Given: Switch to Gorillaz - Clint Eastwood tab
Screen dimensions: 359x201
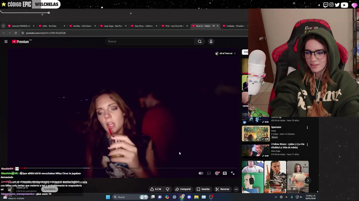Looking at the screenshot, I should (x=82, y=26).
